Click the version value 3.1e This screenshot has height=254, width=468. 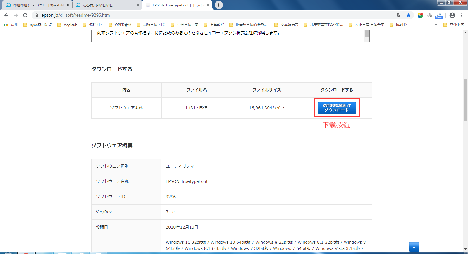click(170, 212)
